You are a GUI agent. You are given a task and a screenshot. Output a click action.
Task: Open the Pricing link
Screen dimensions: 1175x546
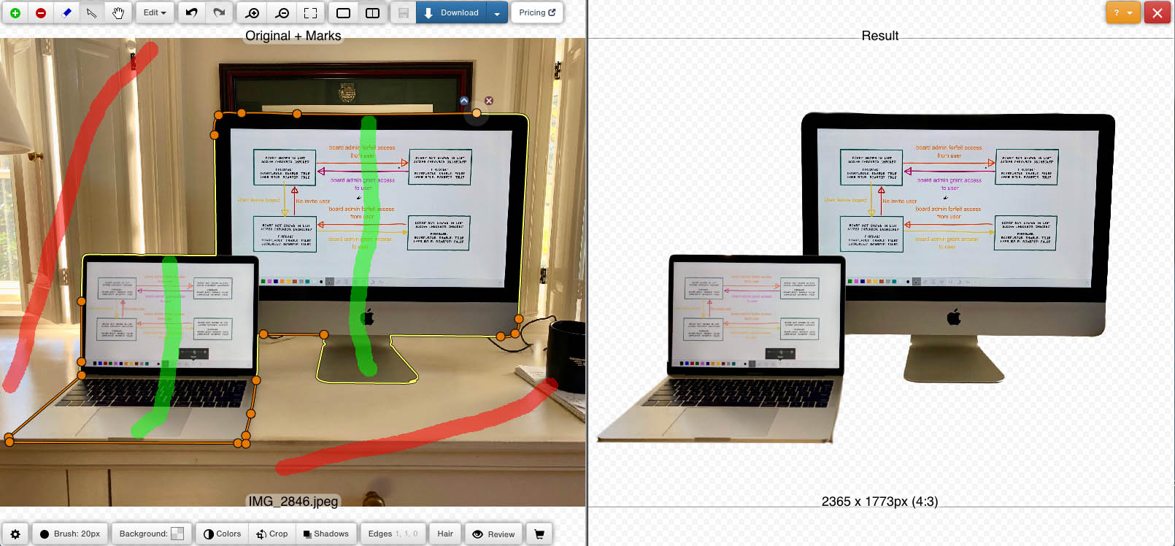click(537, 13)
